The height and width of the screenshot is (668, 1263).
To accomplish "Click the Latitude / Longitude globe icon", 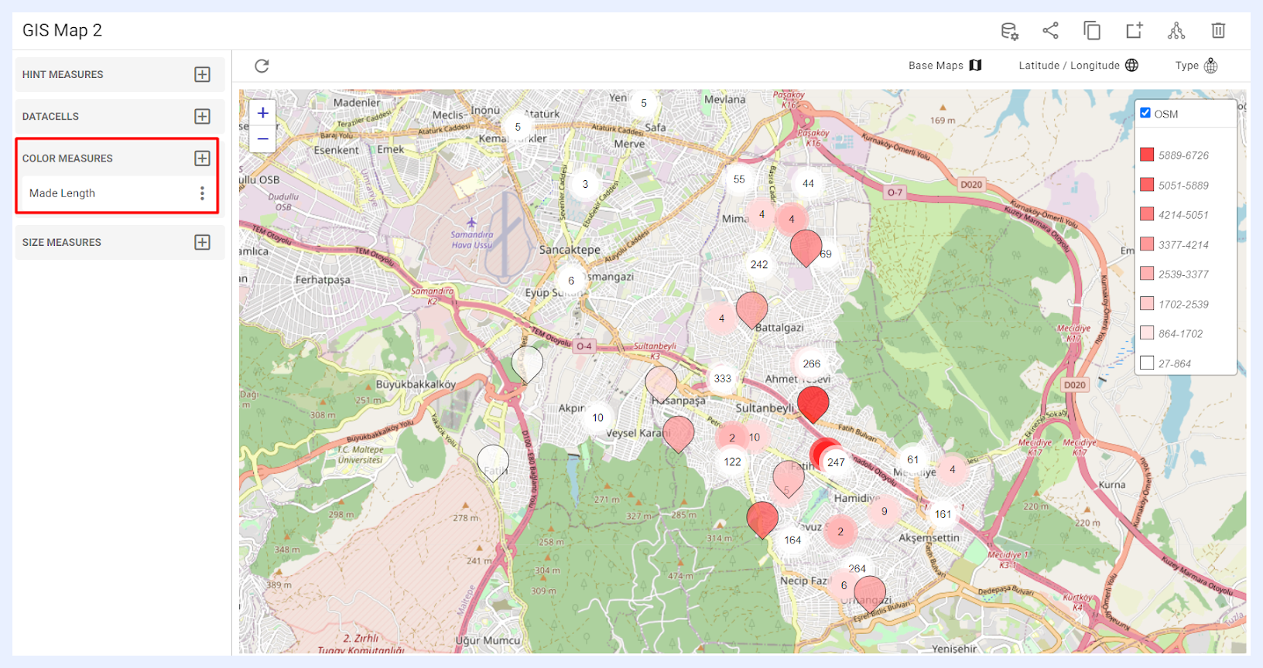I will [x=1131, y=65].
